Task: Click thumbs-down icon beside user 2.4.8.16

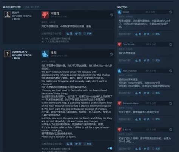Action: click(x=119, y=129)
